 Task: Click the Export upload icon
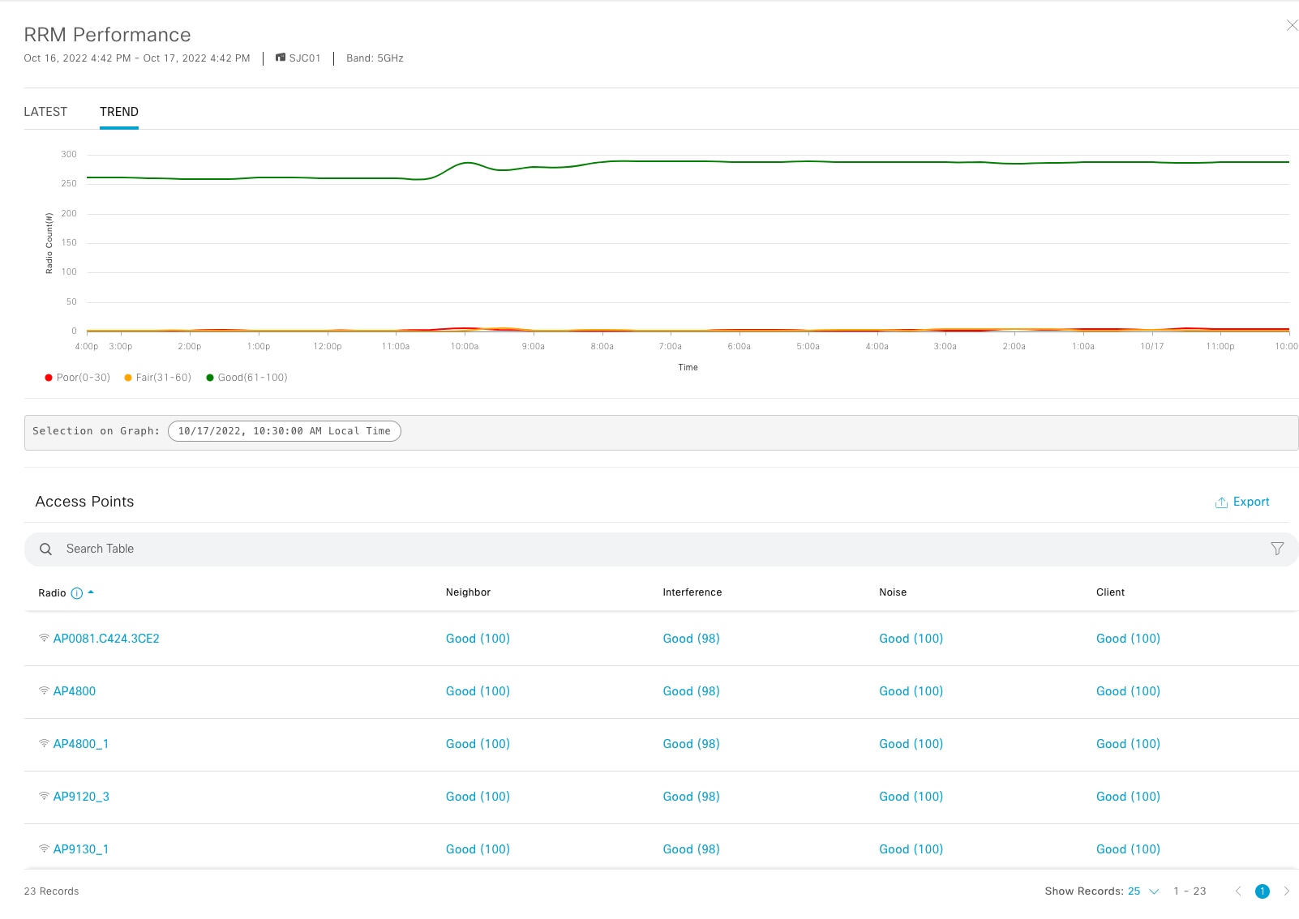pos(1221,502)
